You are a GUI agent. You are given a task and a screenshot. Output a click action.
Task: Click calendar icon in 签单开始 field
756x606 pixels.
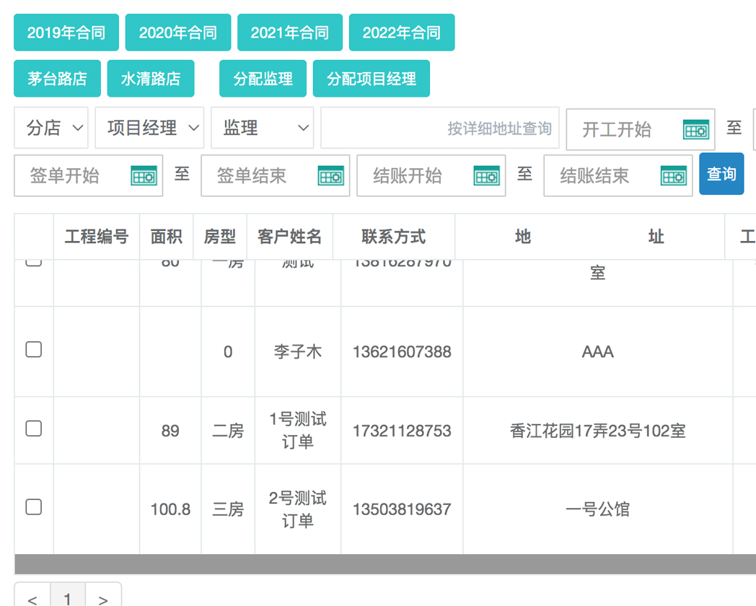[144, 176]
